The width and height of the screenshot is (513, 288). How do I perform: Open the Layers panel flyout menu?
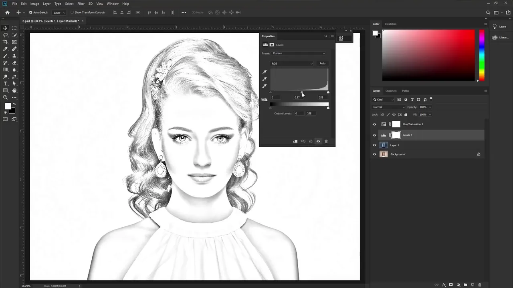point(486,91)
